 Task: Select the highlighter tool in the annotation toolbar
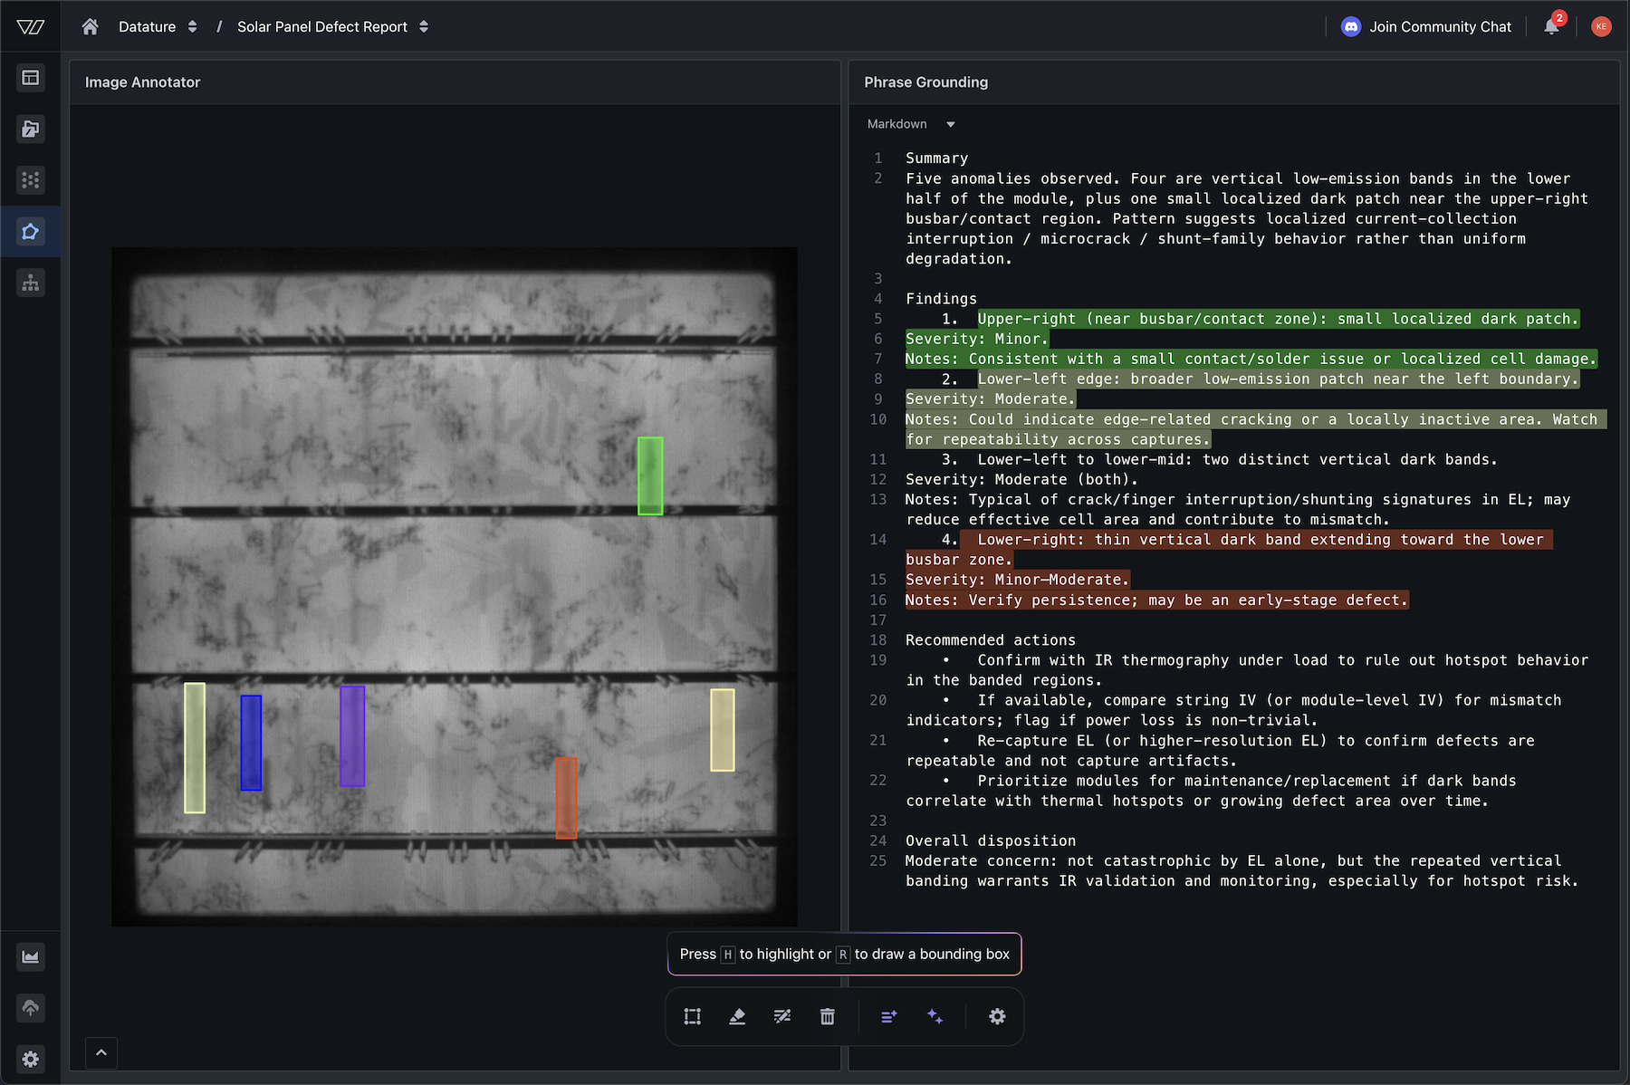(737, 1016)
